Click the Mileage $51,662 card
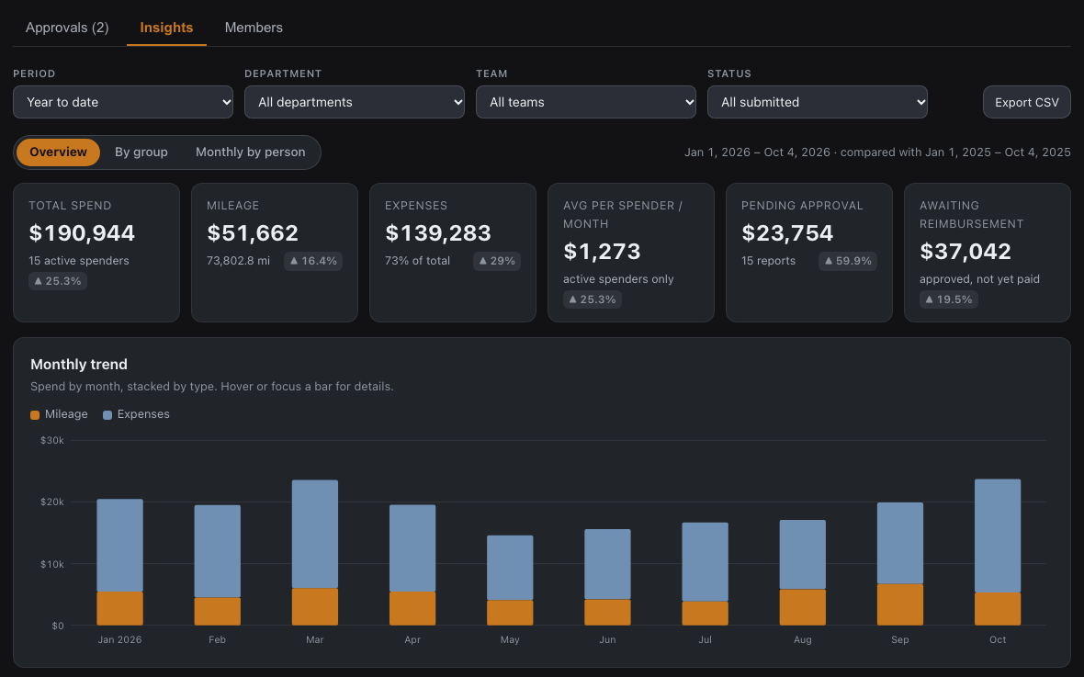The image size is (1084, 677). [x=275, y=253]
